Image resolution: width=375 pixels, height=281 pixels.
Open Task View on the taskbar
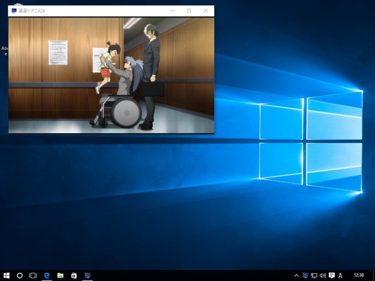point(33,275)
